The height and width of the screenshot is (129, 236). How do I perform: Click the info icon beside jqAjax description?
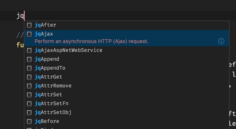click(x=221, y=41)
